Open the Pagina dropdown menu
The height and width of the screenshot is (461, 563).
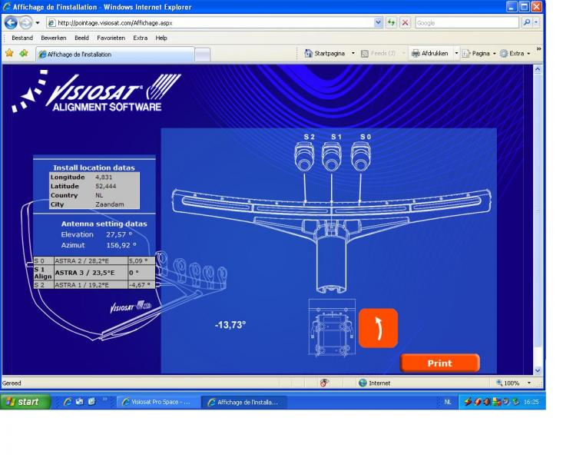click(481, 54)
